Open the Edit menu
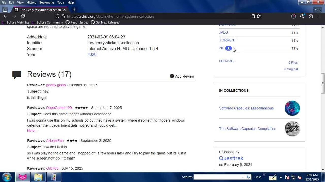The image size is (325, 182). tap(12, 3)
